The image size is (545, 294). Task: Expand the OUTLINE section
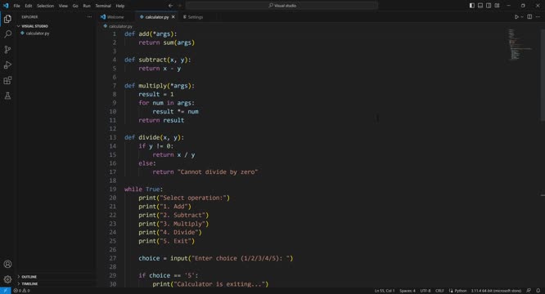point(29,277)
